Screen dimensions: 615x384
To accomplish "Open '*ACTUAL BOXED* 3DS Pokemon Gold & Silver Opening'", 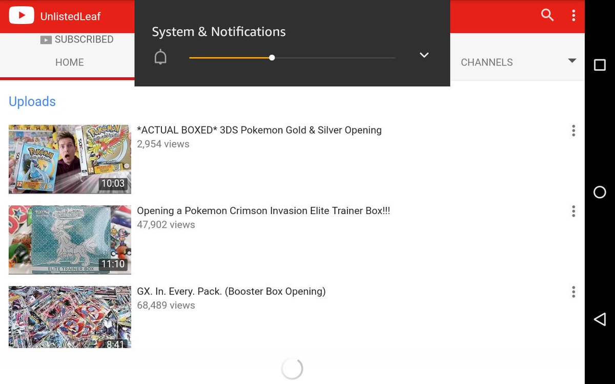I will click(259, 130).
